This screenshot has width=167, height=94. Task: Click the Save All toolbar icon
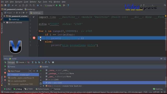click(x=5, y=5)
